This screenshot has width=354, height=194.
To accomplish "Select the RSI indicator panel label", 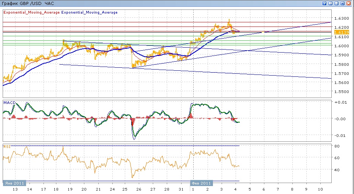I will [6, 146].
